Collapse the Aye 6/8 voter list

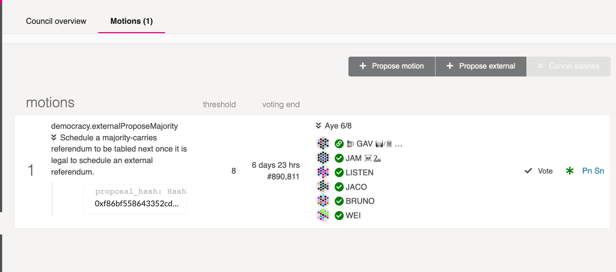[318, 126]
